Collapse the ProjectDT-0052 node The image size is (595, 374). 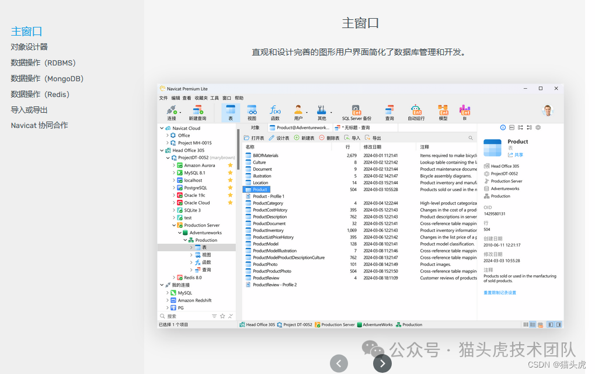168,158
